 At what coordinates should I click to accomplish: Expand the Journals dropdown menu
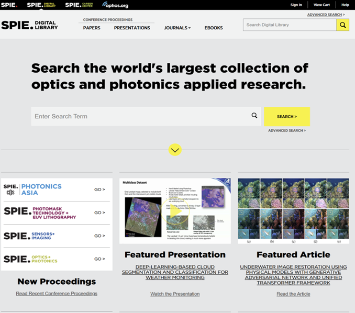click(x=177, y=28)
